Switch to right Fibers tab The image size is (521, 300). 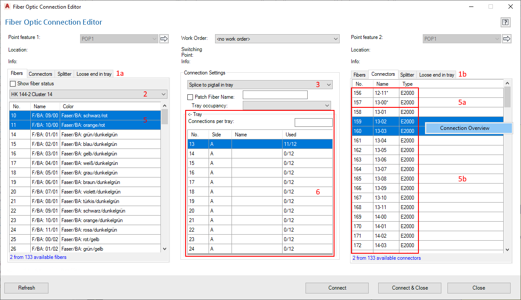[x=359, y=75]
